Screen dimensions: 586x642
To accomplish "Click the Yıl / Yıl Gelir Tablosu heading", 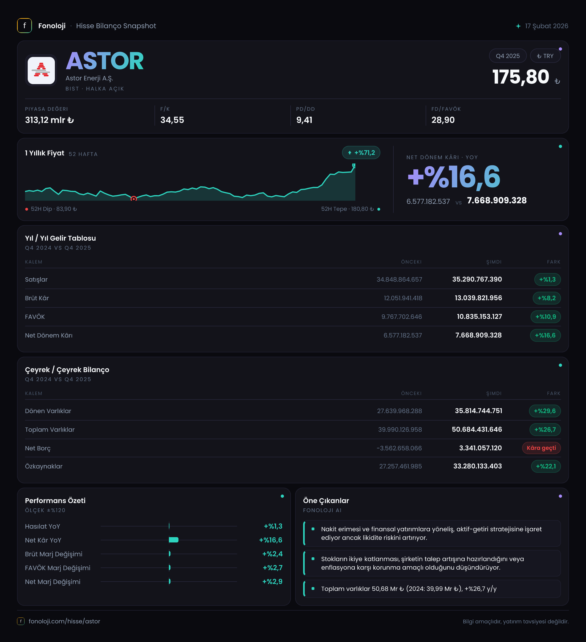I will pyautogui.click(x=60, y=238).
